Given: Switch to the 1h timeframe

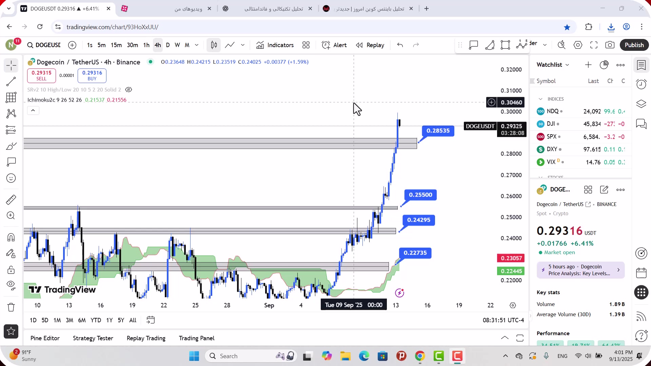Looking at the screenshot, I should click(x=146, y=45).
